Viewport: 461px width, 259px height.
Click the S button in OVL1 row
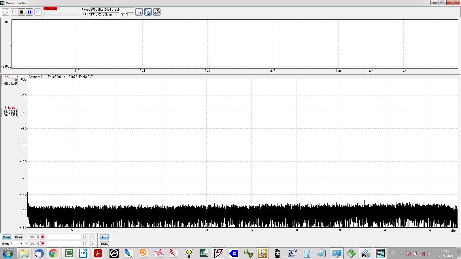point(92,237)
